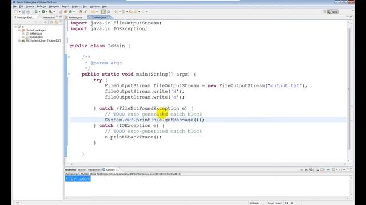Click the New file toolbar icon
Image resolution: width=366 pixels, height=205 pixels.
tap(16, 11)
